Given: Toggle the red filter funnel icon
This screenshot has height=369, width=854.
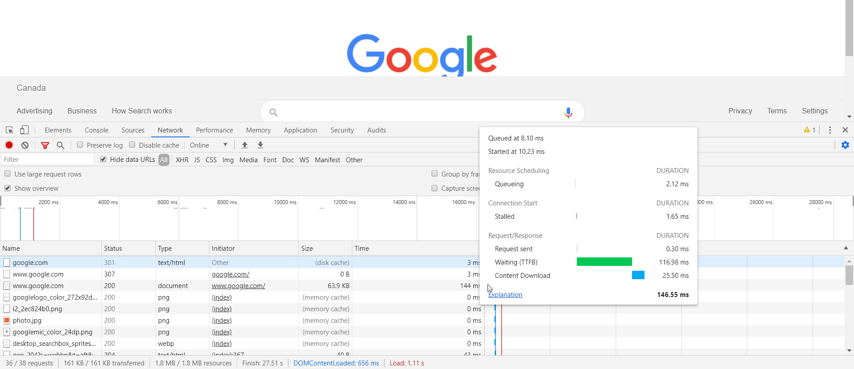Looking at the screenshot, I should click(45, 145).
